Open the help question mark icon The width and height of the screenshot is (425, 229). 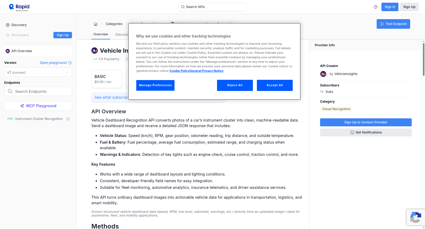click(x=376, y=7)
